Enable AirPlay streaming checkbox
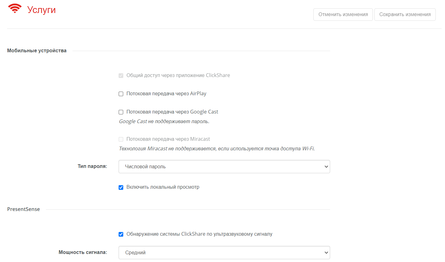445x262 pixels. click(x=121, y=94)
